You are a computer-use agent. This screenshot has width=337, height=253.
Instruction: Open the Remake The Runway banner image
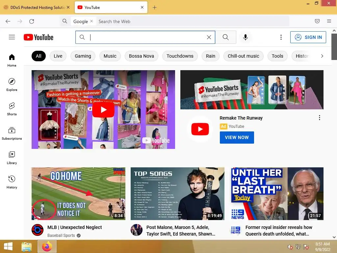(252, 90)
